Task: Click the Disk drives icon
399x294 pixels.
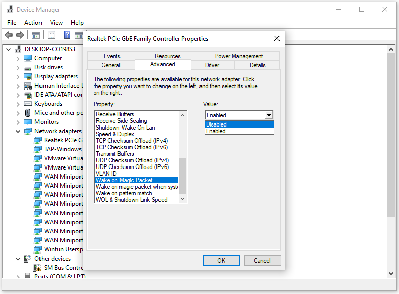Action: tap(28, 68)
